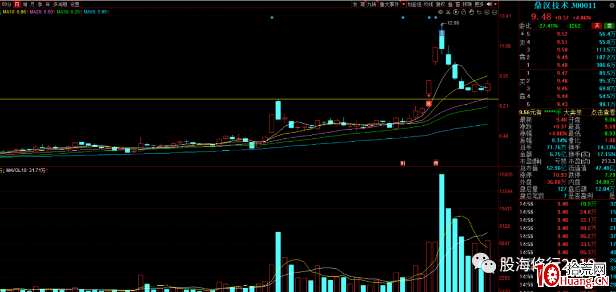Open the 复权 adjustment option

point(440,5)
